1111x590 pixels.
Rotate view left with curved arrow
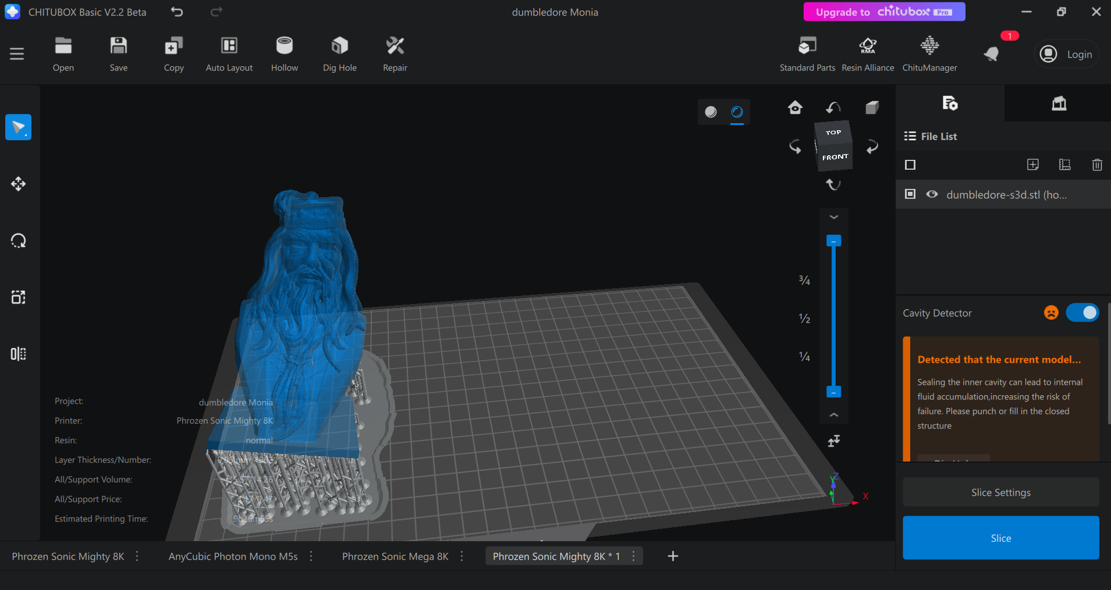795,146
